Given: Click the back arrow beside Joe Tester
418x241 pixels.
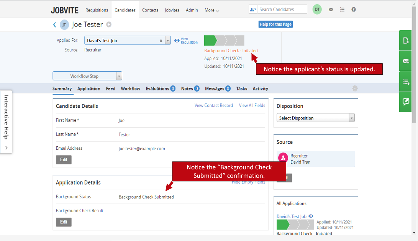Looking at the screenshot, I should click(x=54, y=25).
